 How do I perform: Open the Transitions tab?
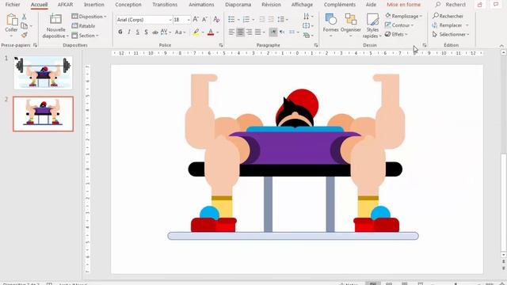point(165,5)
